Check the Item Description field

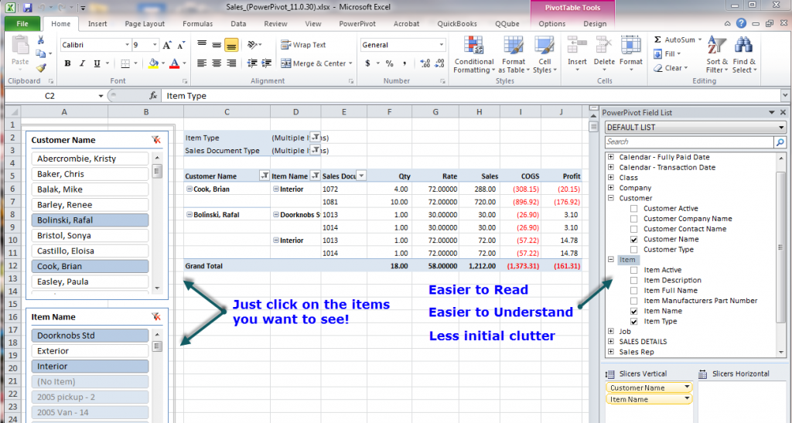[x=634, y=280]
